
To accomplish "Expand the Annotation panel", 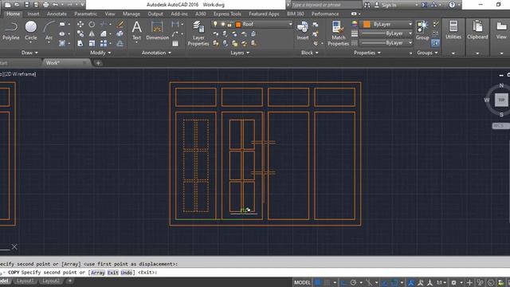I will pos(156,53).
